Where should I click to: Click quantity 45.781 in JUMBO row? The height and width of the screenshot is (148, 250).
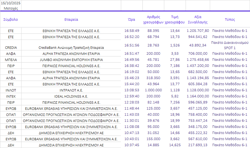(x=153, y=60)
